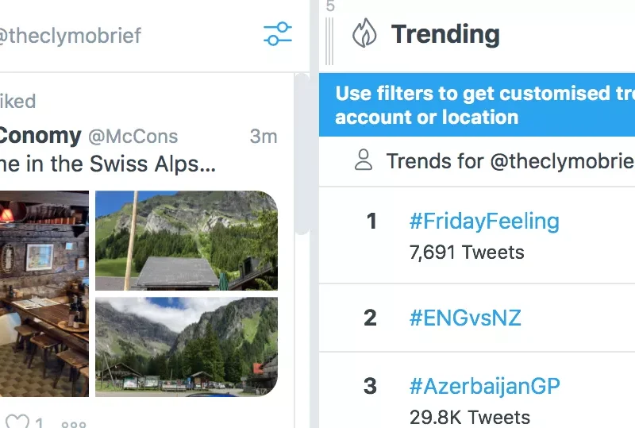Viewport: 635px width, 428px height.
Task: Open the #AzerbaijanGP trend
Action: pyautogui.click(x=484, y=387)
